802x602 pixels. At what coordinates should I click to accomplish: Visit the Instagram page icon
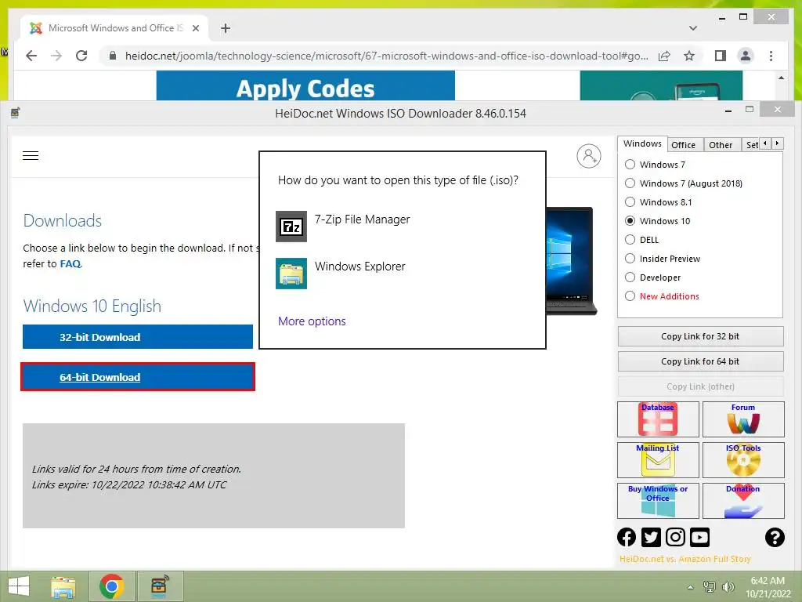pyautogui.click(x=675, y=537)
